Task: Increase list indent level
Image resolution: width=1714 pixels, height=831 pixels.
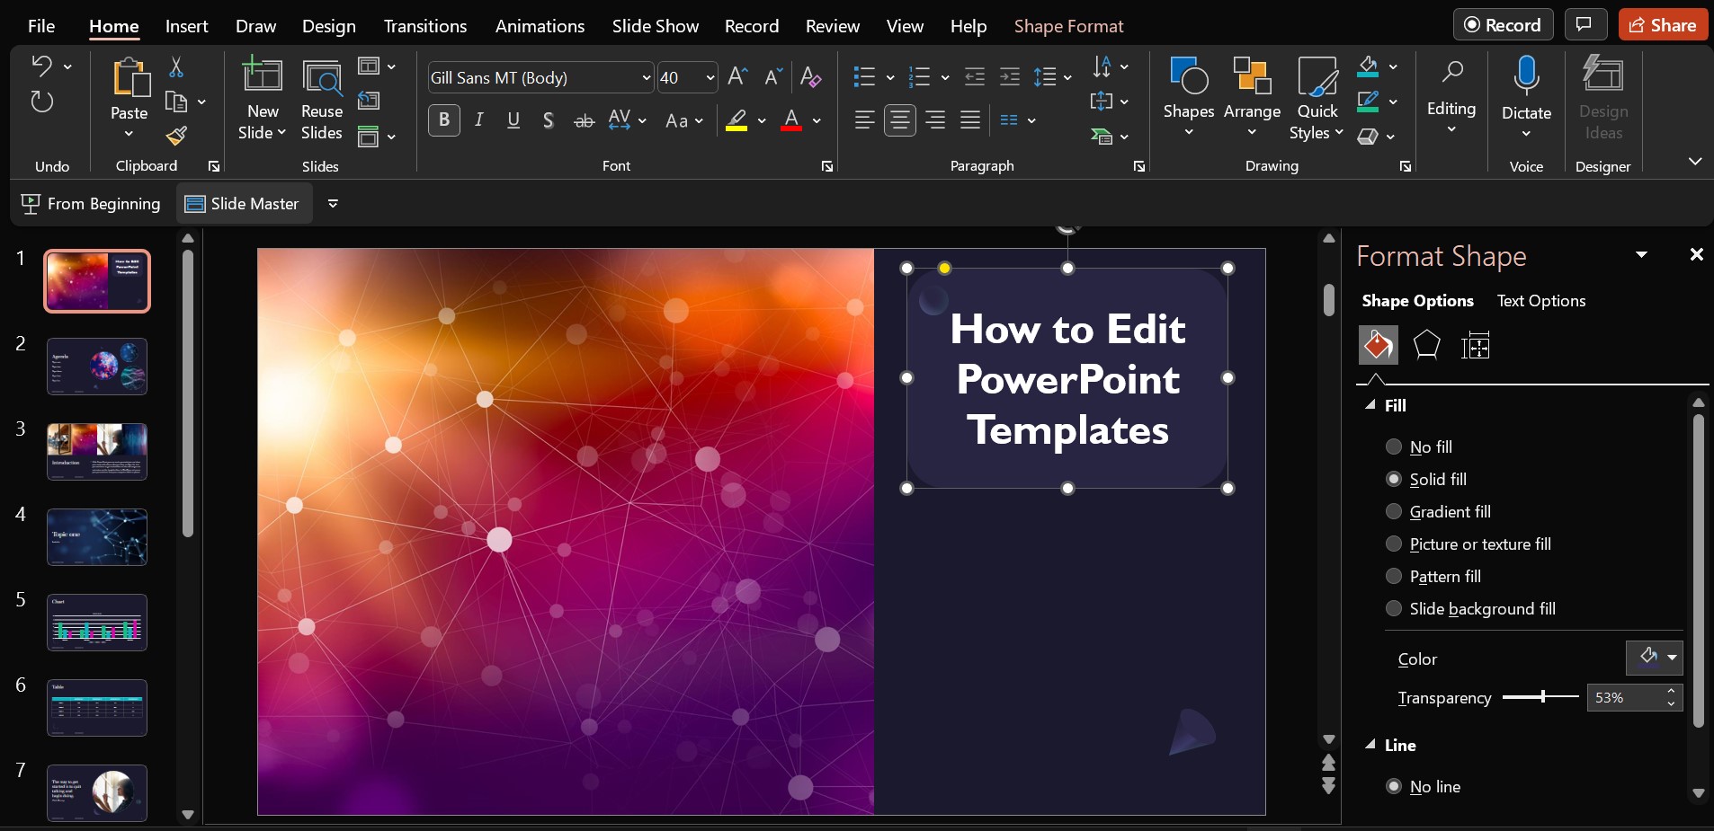Action: 1010,77
